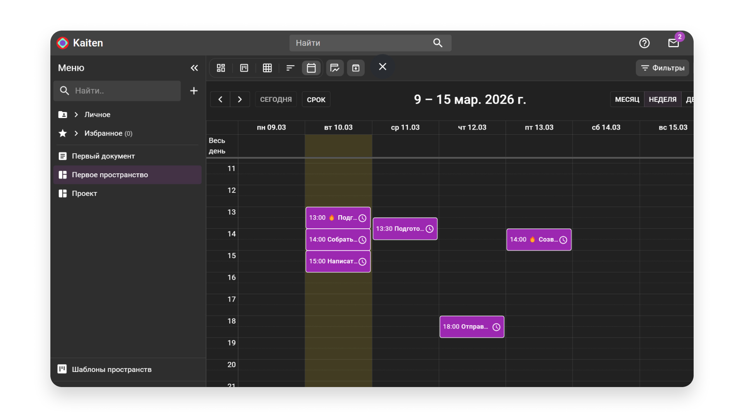Viewport: 744px width, 418px height.
Task: Click fire icon on 14:00 Созв event
Action: [x=532, y=239]
